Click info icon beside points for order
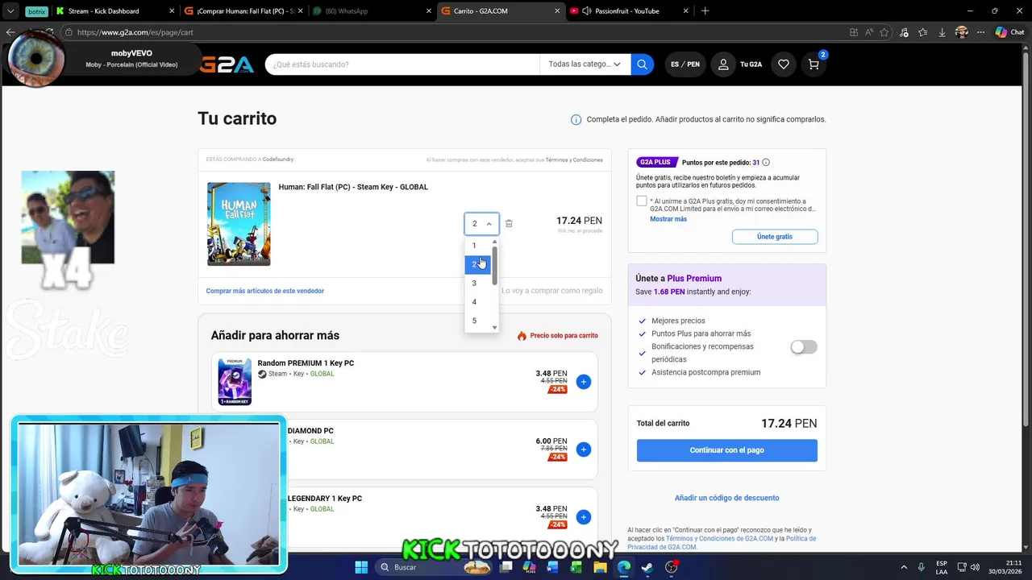The image size is (1032, 580). click(766, 162)
